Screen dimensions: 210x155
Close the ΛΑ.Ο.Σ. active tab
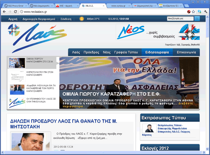tap(104, 6)
